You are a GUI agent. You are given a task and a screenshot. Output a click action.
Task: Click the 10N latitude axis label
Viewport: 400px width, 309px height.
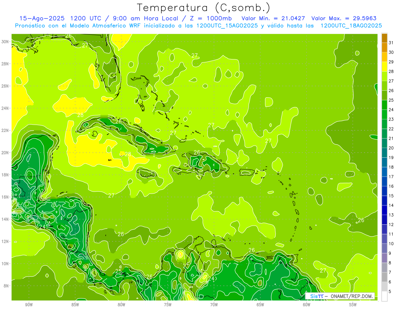(6, 264)
